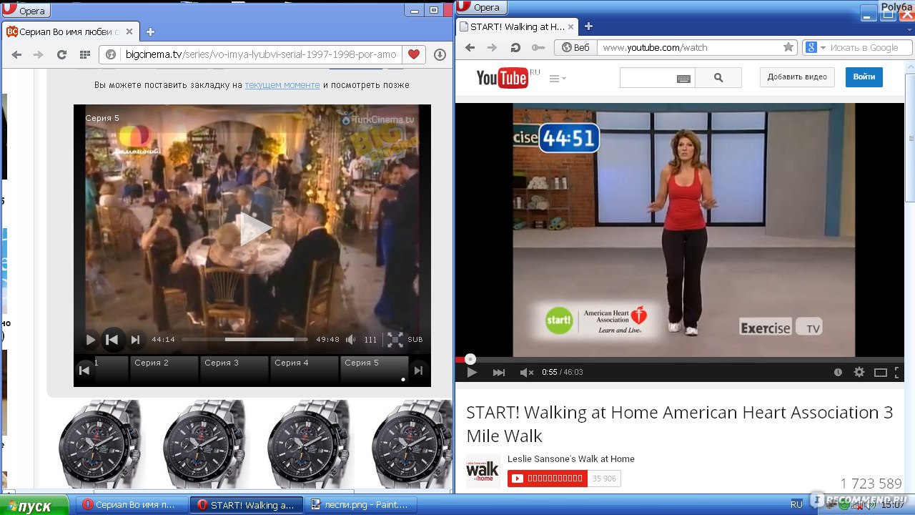Switch to лесли.png - Paint taskbar item
The width and height of the screenshot is (915, 515).
(361, 505)
